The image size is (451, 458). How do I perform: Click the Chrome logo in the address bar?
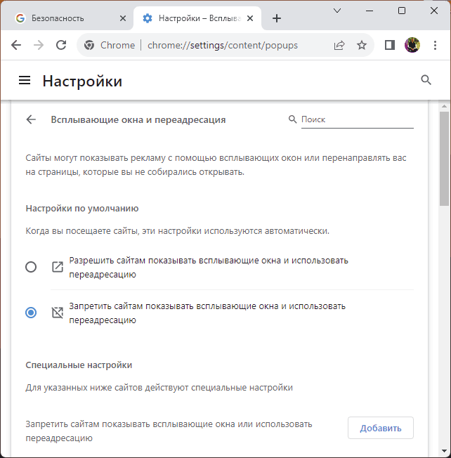pyautogui.click(x=89, y=45)
